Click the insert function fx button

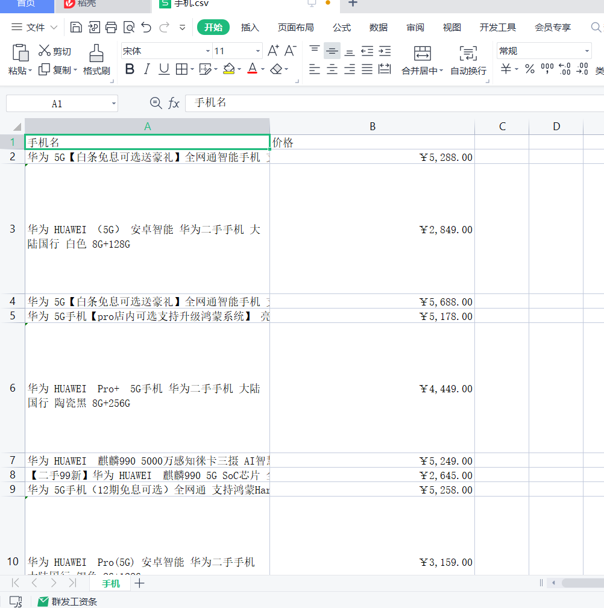pos(174,103)
